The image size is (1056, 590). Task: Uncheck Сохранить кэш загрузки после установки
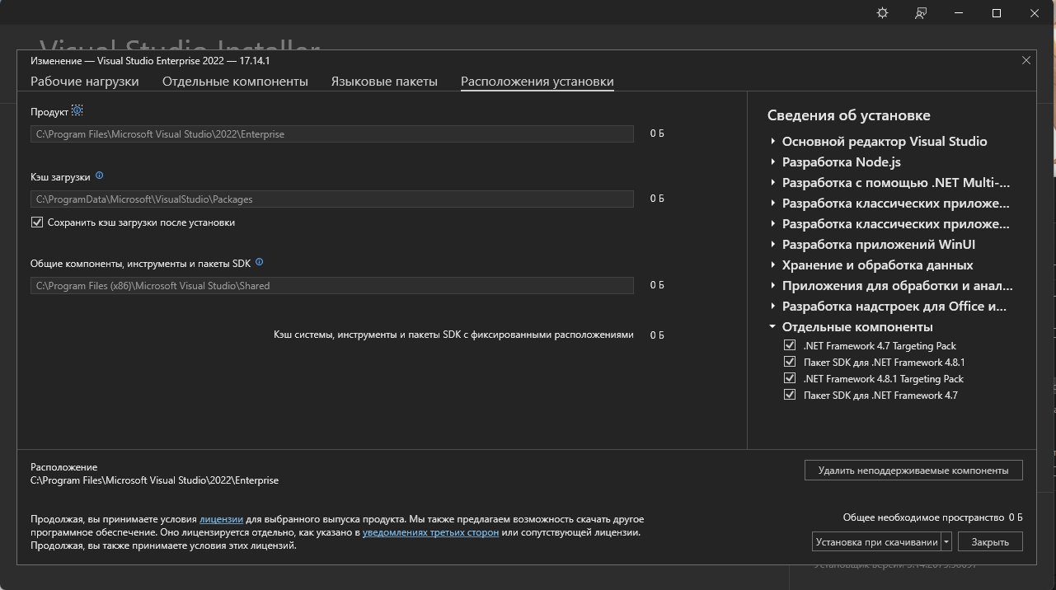coord(37,222)
